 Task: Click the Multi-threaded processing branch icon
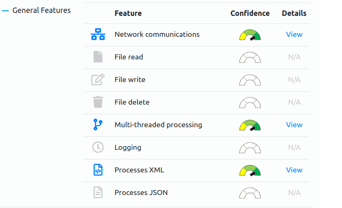[98, 125]
